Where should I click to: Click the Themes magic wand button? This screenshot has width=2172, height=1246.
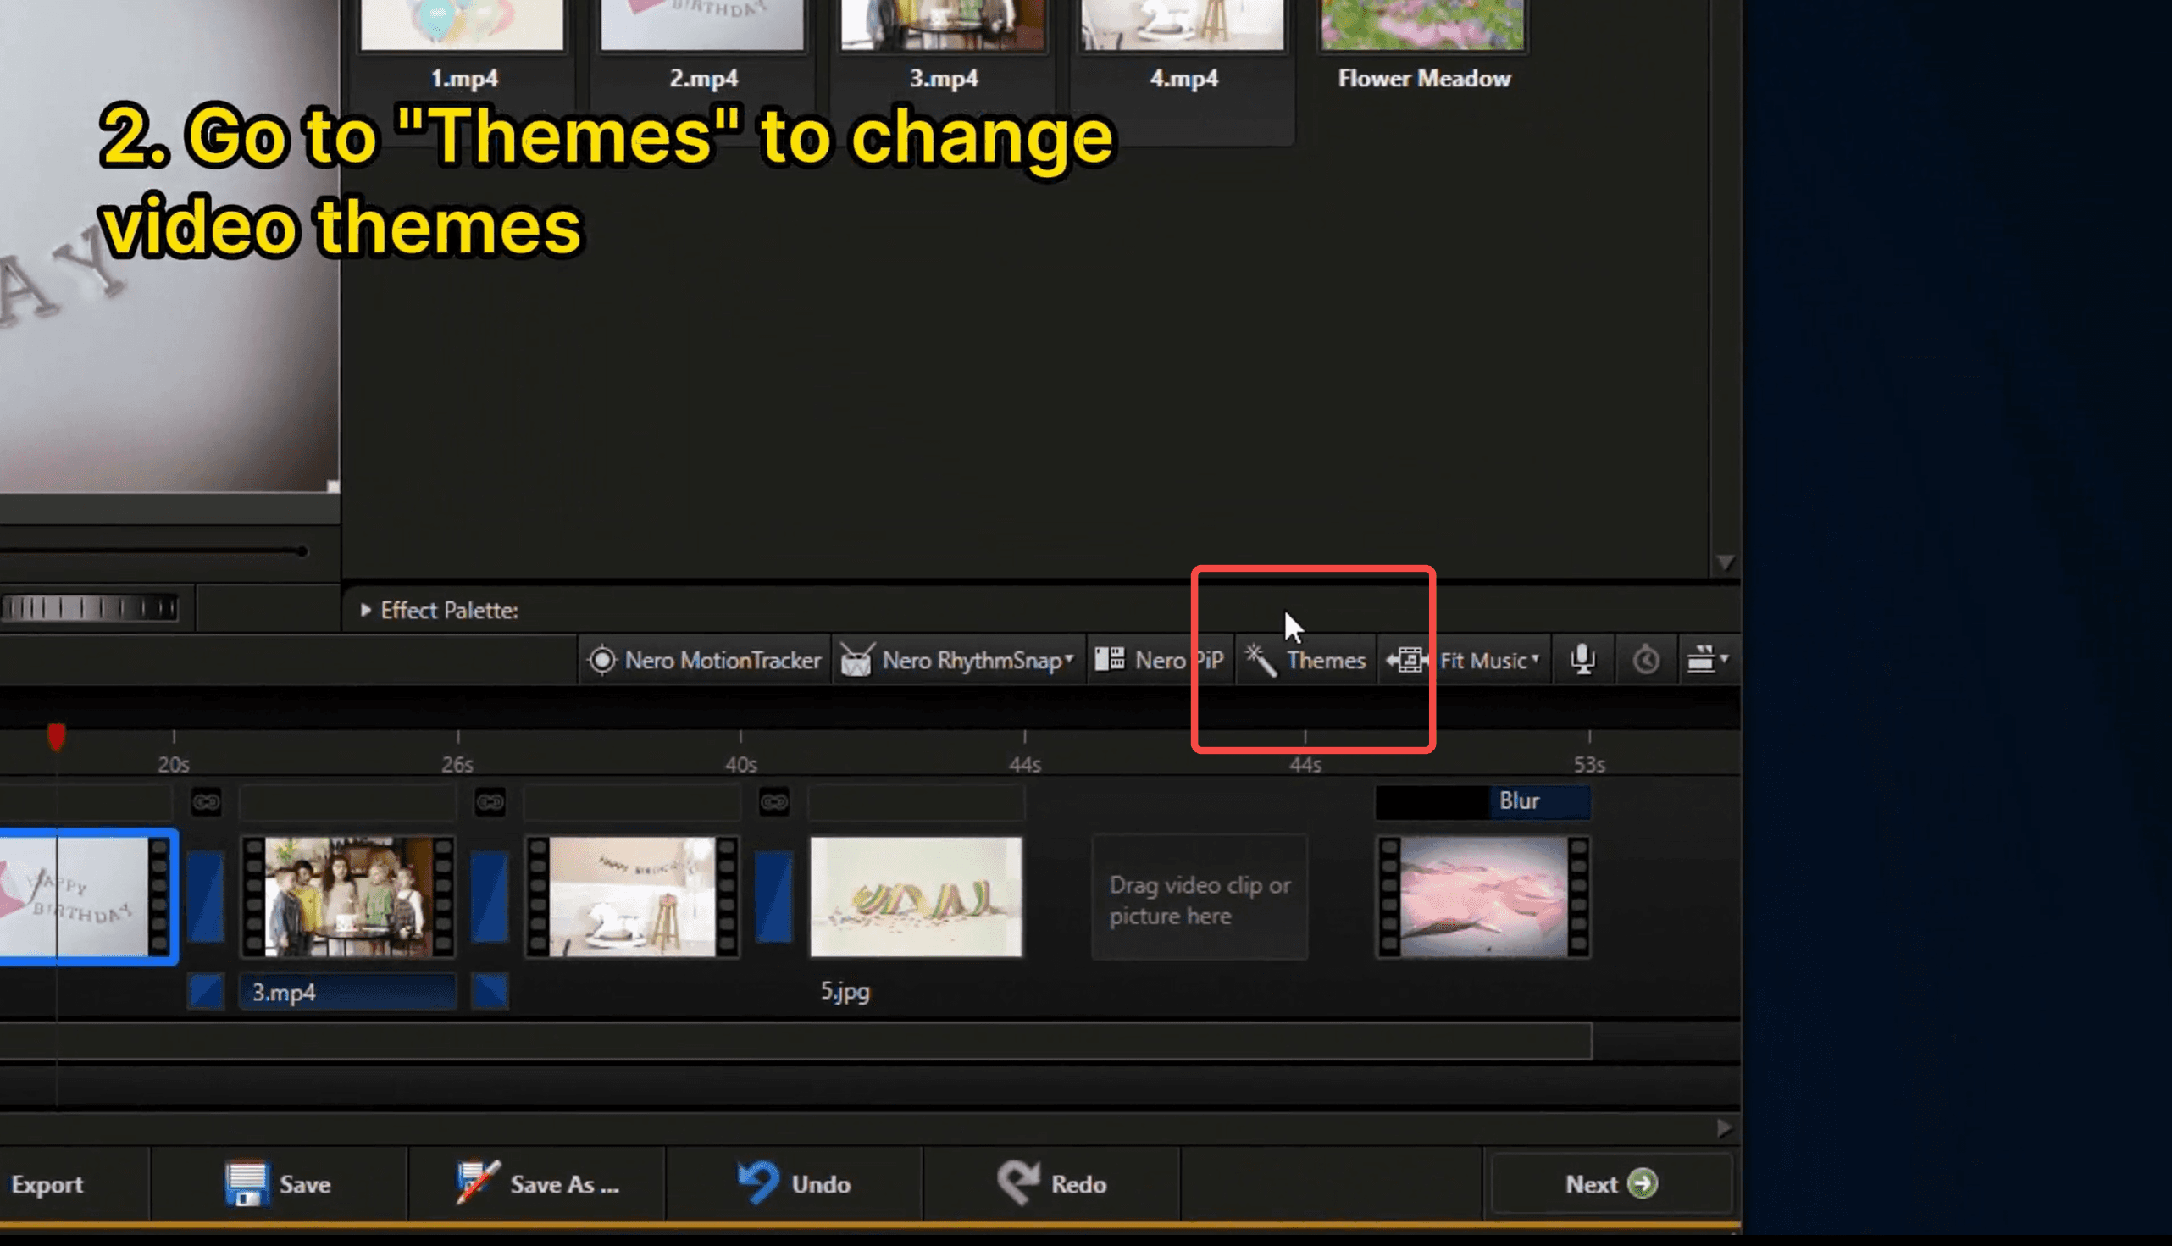pos(1306,660)
